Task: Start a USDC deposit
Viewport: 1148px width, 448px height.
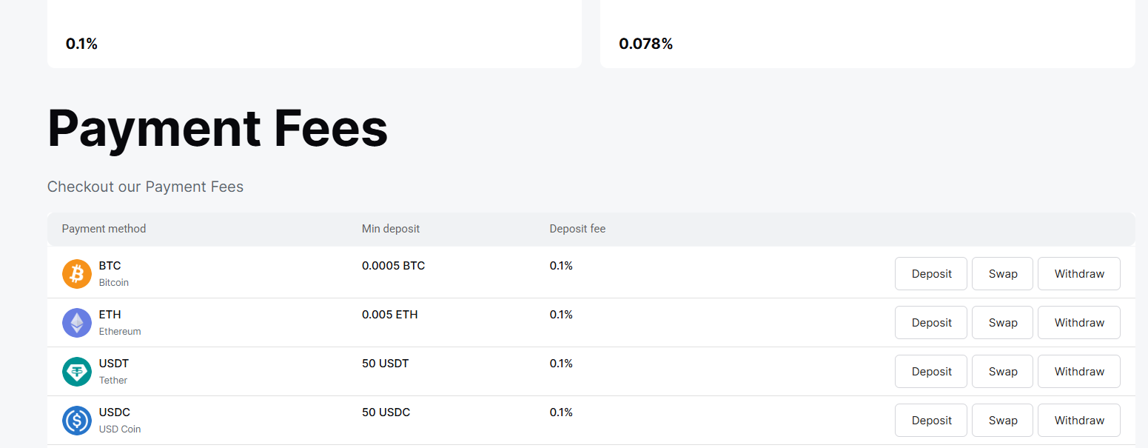Action: [931, 421]
